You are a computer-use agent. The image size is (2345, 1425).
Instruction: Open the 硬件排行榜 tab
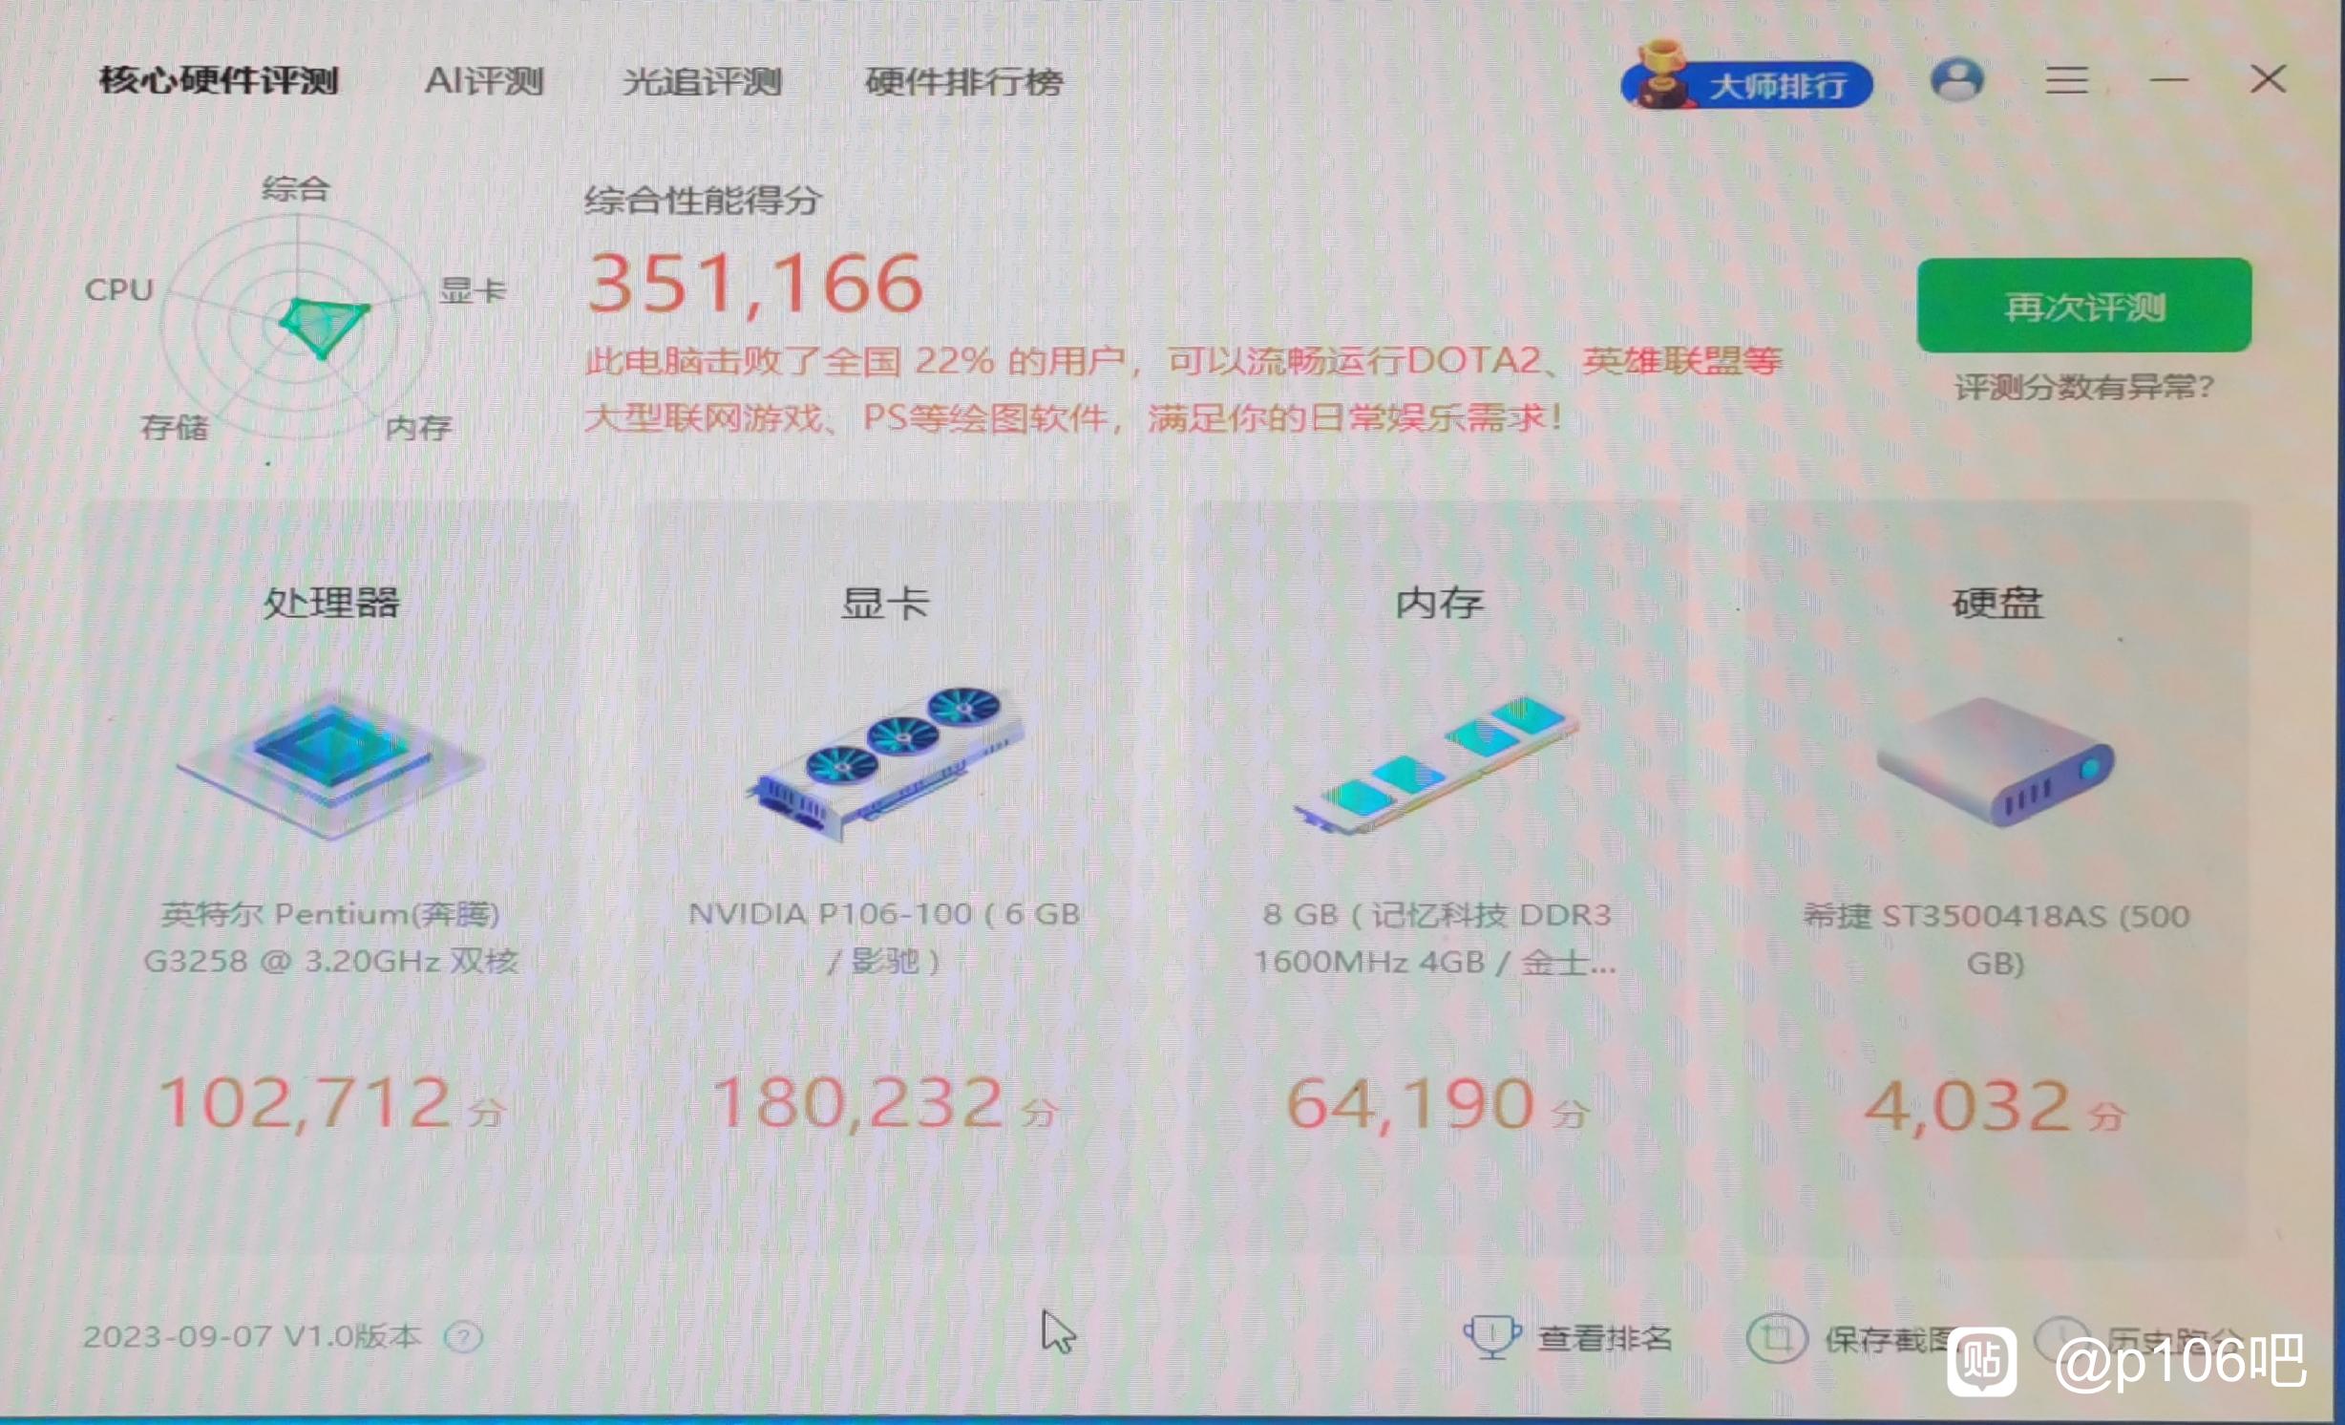pos(963,82)
